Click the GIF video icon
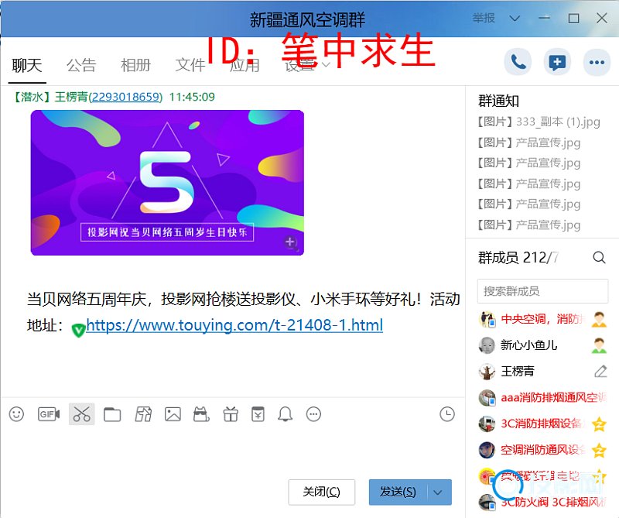The height and width of the screenshot is (518, 619). click(49, 414)
